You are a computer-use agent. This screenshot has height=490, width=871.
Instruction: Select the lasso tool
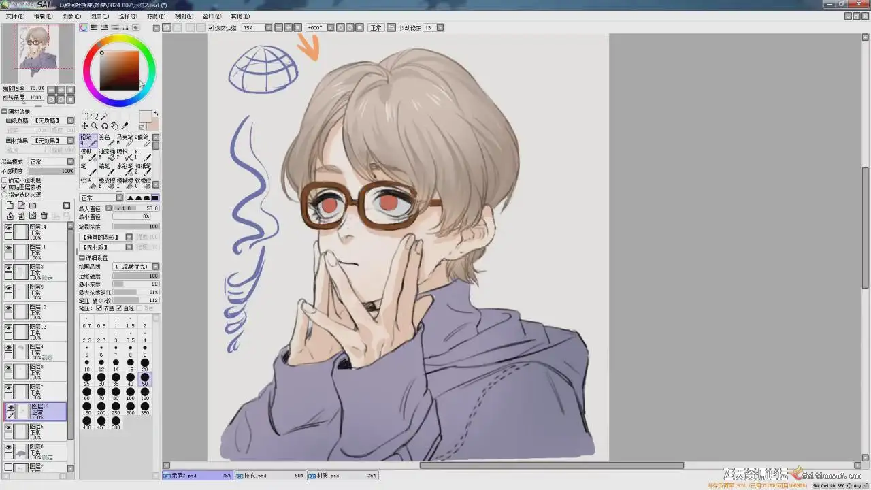tap(95, 116)
